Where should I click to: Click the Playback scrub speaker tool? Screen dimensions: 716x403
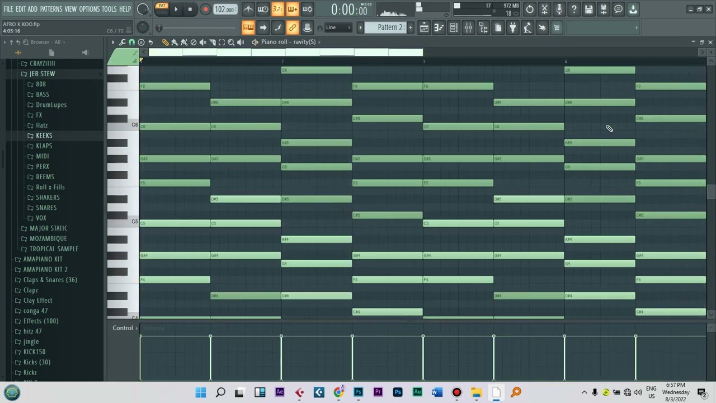click(x=241, y=42)
